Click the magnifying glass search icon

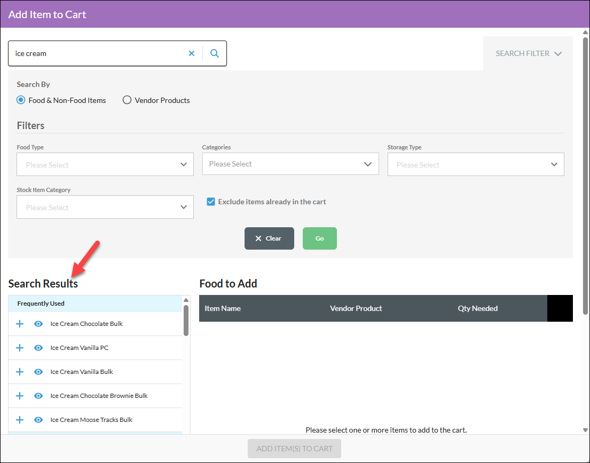[215, 53]
